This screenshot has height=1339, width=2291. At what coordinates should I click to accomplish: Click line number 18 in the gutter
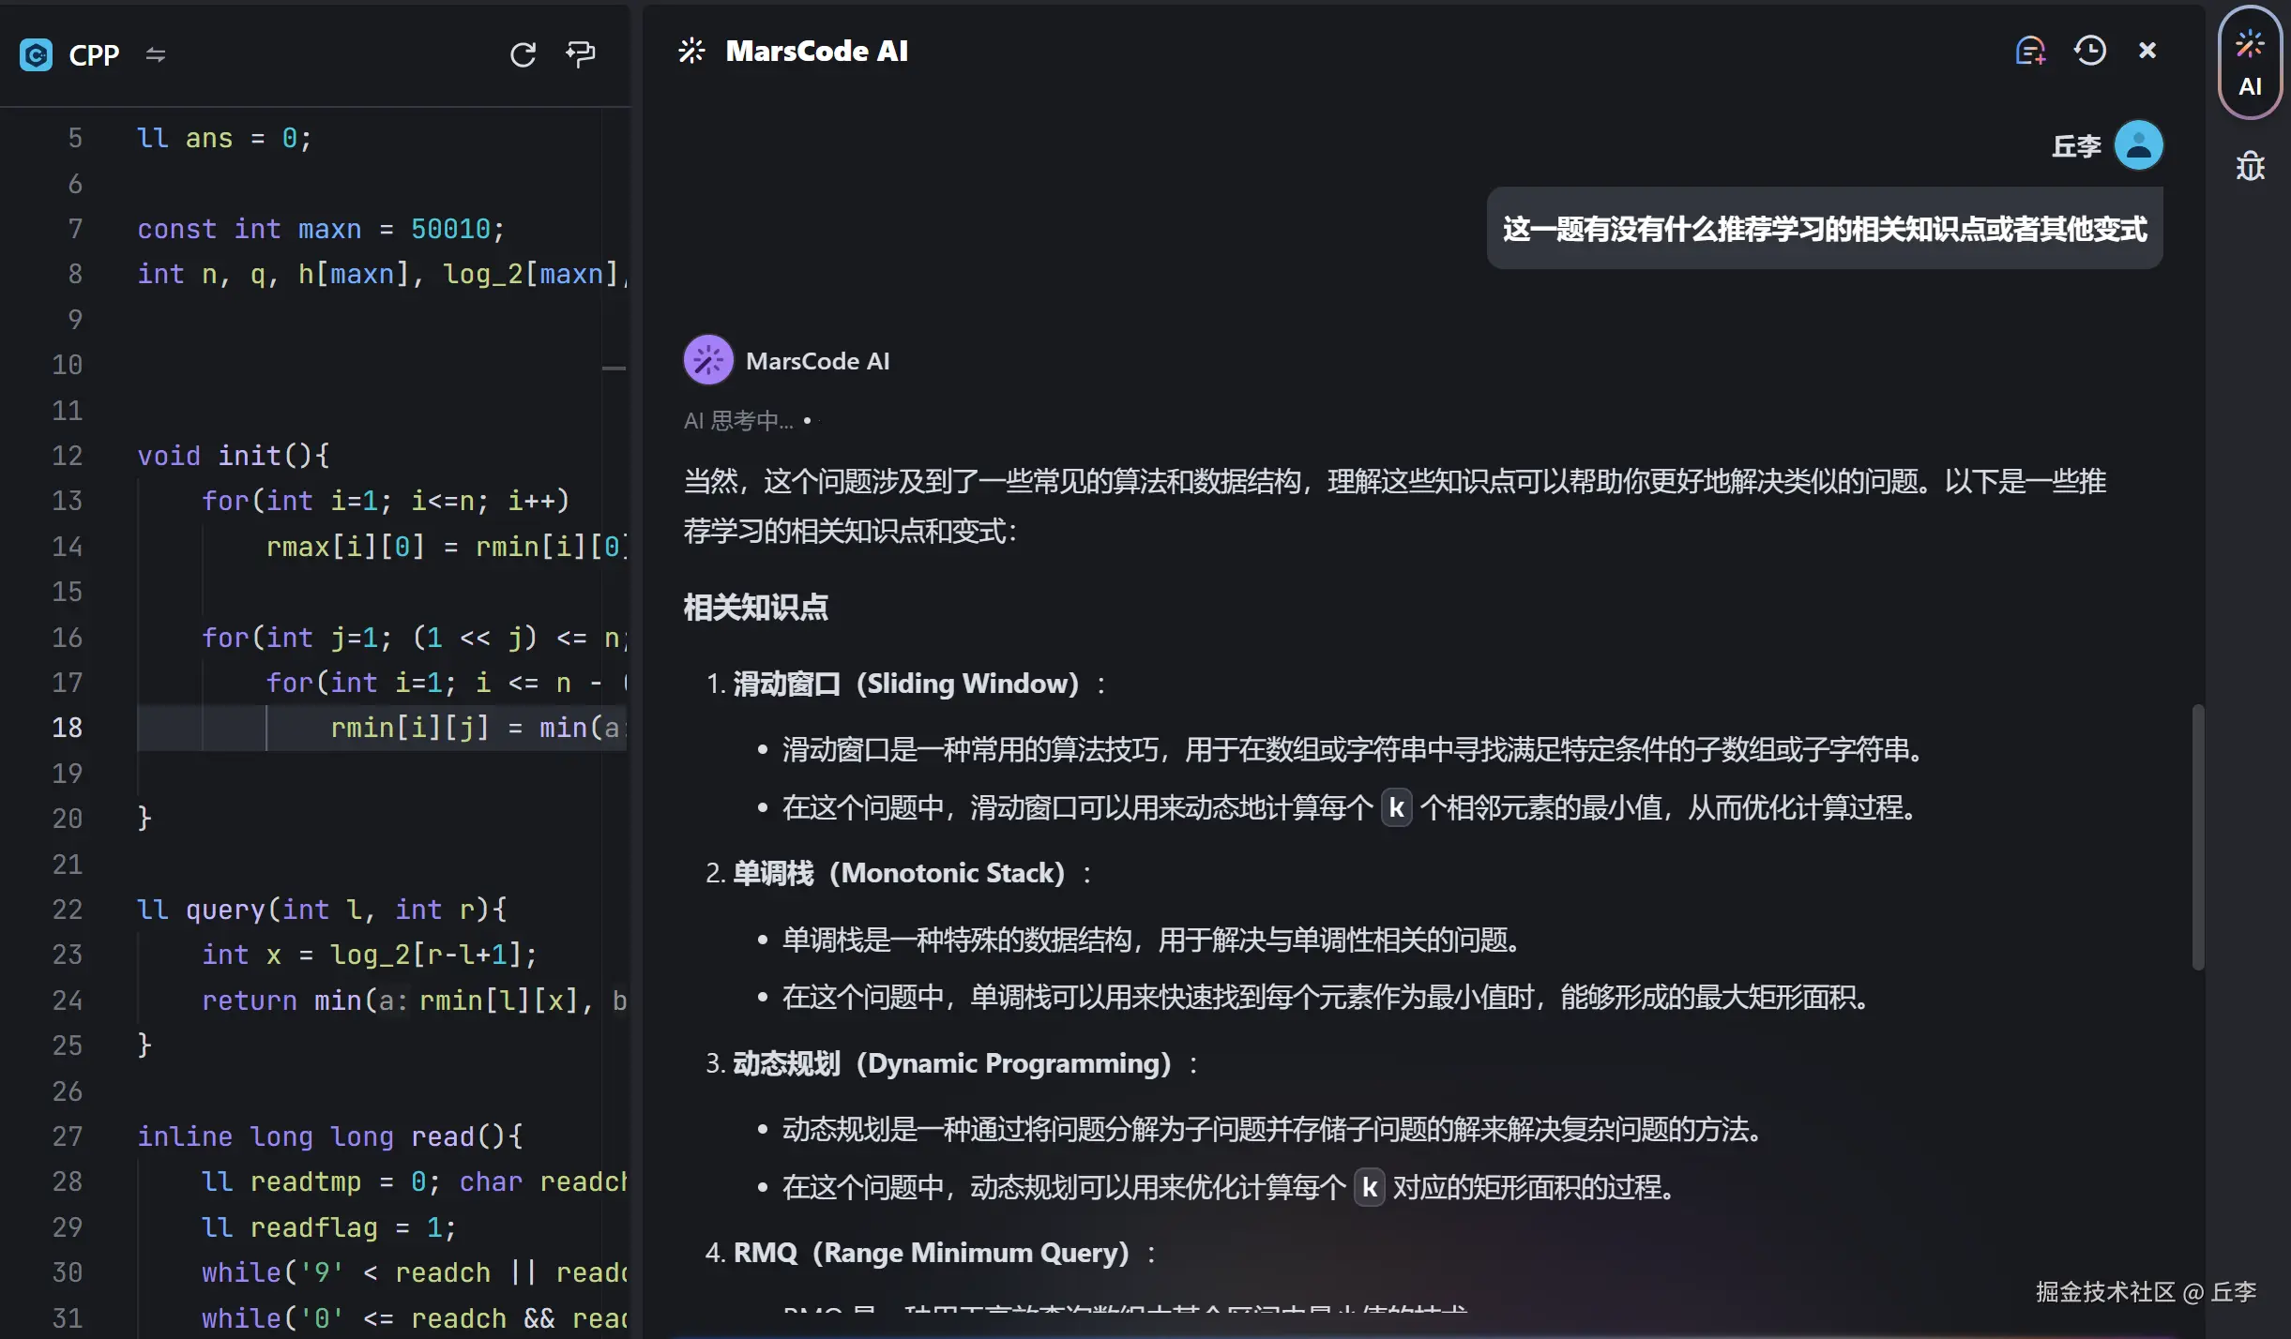coord(67,728)
